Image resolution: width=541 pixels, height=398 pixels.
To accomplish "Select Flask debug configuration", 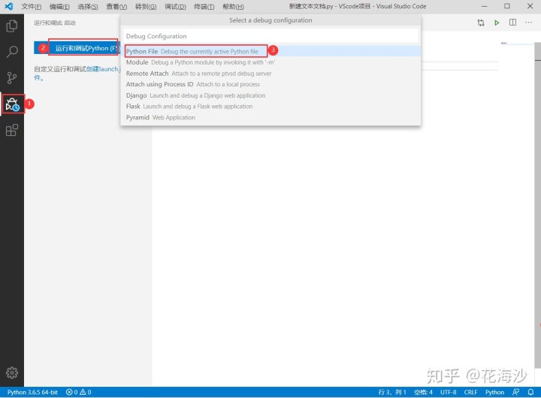I will [x=270, y=106].
